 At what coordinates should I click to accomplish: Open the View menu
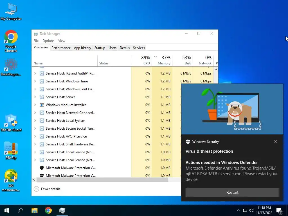(62, 41)
